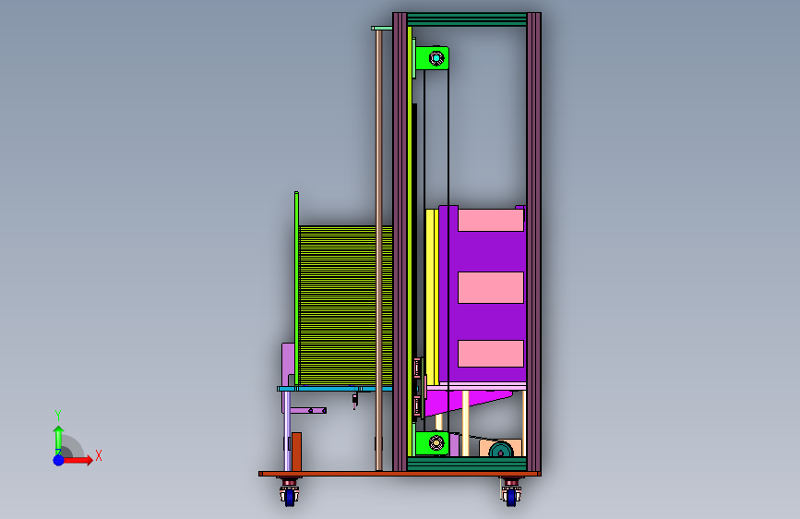Select the top pink panel on the purple cabinet
The image size is (800, 519).
(491, 220)
